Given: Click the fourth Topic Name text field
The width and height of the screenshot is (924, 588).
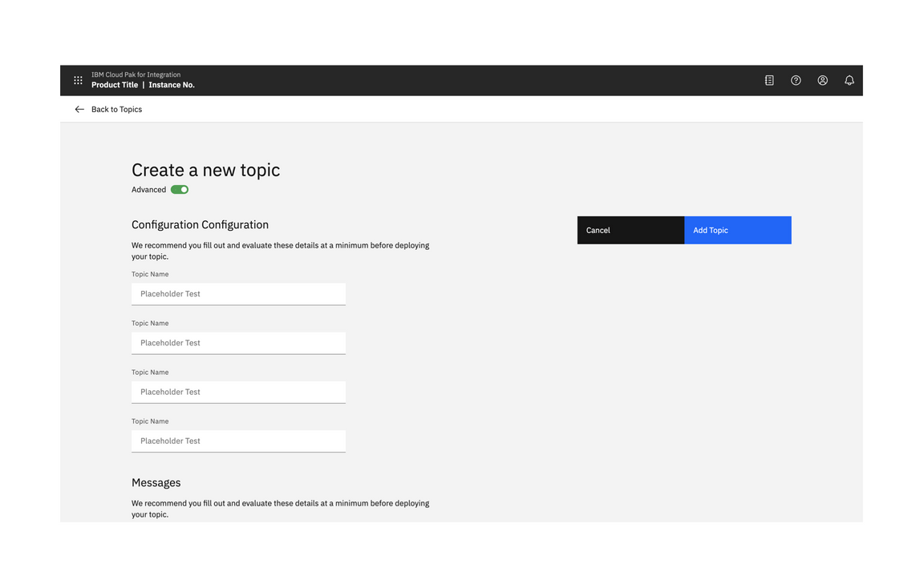Looking at the screenshot, I should [x=238, y=441].
